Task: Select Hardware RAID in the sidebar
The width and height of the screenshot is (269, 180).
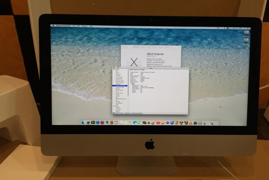Action: click(x=120, y=87)
